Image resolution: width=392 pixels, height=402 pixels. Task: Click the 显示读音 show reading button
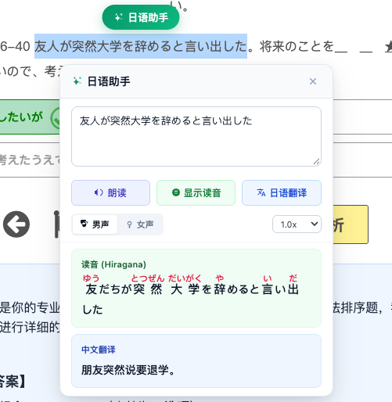(x=196, y=193)
